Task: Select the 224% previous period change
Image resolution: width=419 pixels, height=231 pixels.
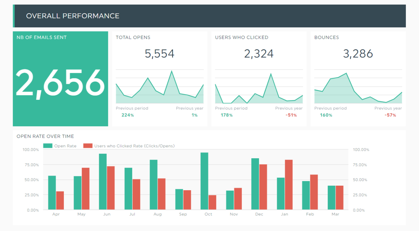Action: coord(128,115)
